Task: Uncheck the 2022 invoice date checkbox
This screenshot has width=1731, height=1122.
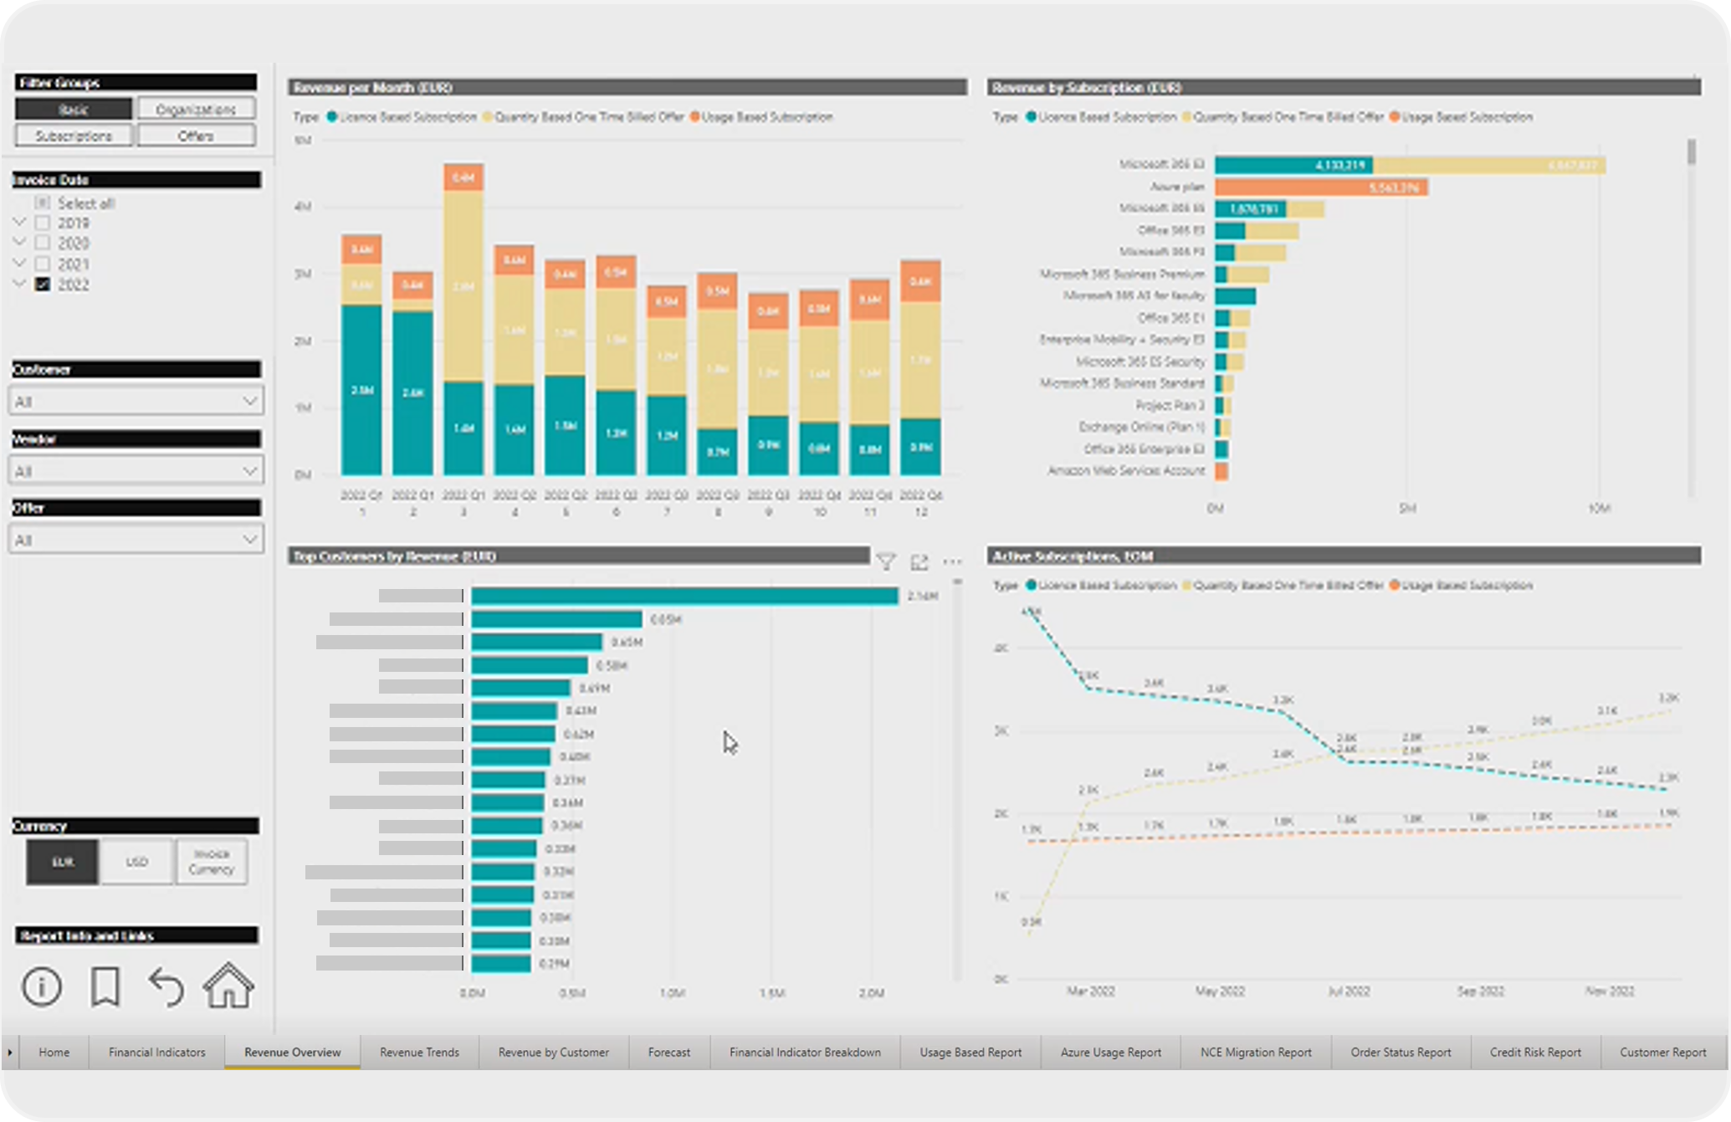Action: pyautogui.click(x=43, y=284)
